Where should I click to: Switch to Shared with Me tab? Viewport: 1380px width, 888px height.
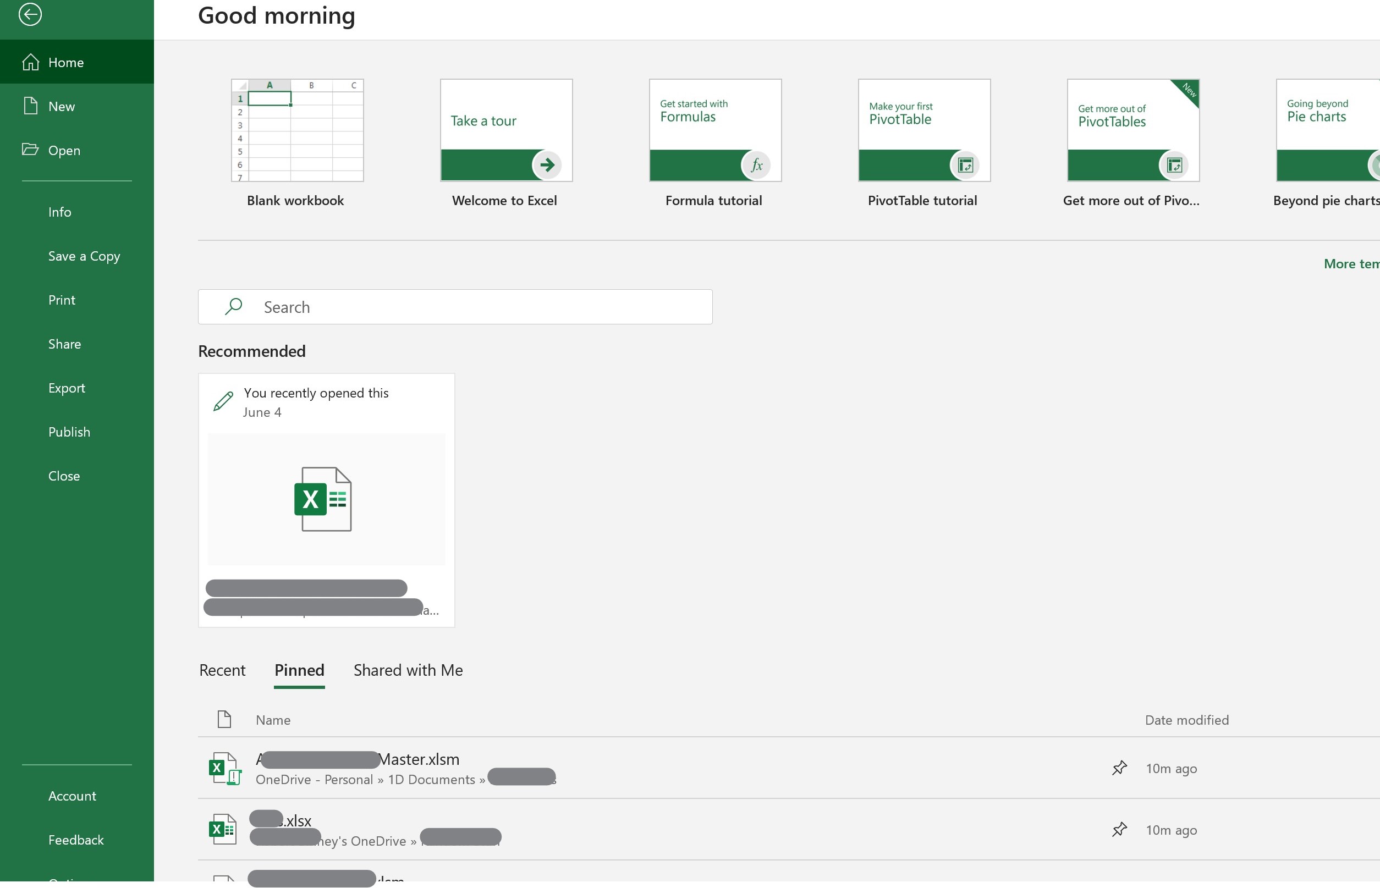pos(408,670)
